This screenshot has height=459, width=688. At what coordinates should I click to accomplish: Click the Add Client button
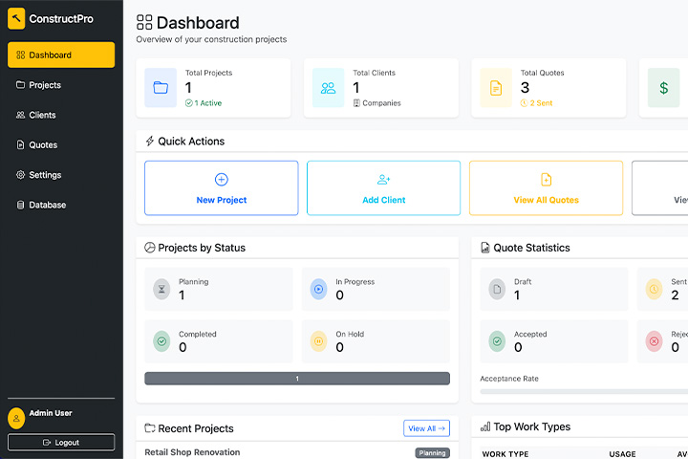point(383,187)
